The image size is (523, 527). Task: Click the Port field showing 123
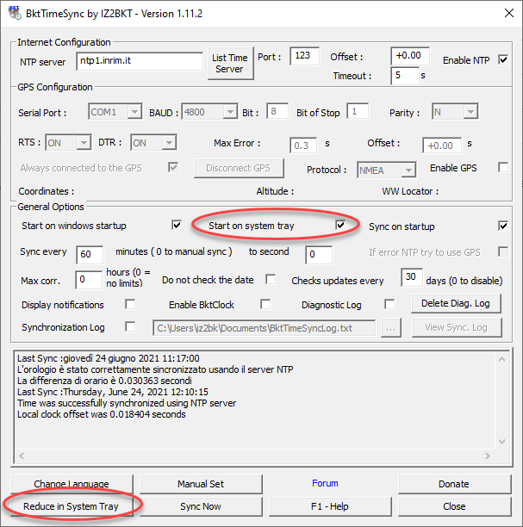(304, 56)
